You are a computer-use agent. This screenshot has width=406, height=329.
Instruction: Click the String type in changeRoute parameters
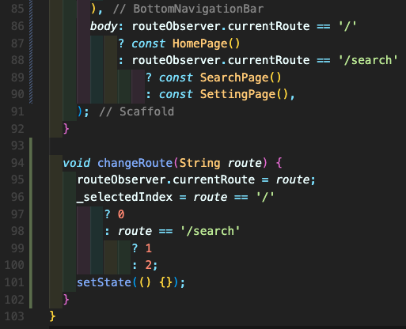coord(199,163)
